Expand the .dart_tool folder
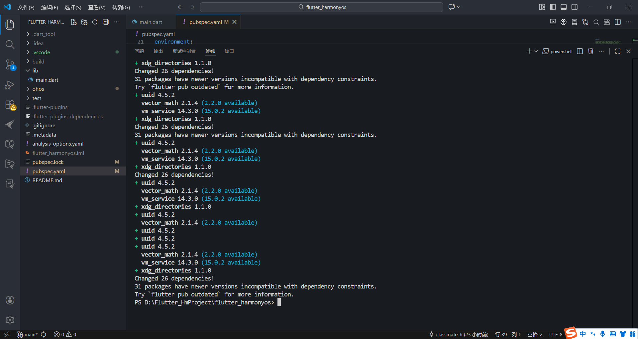The width and height of the screenshot is (638, 339). point(73,34)
